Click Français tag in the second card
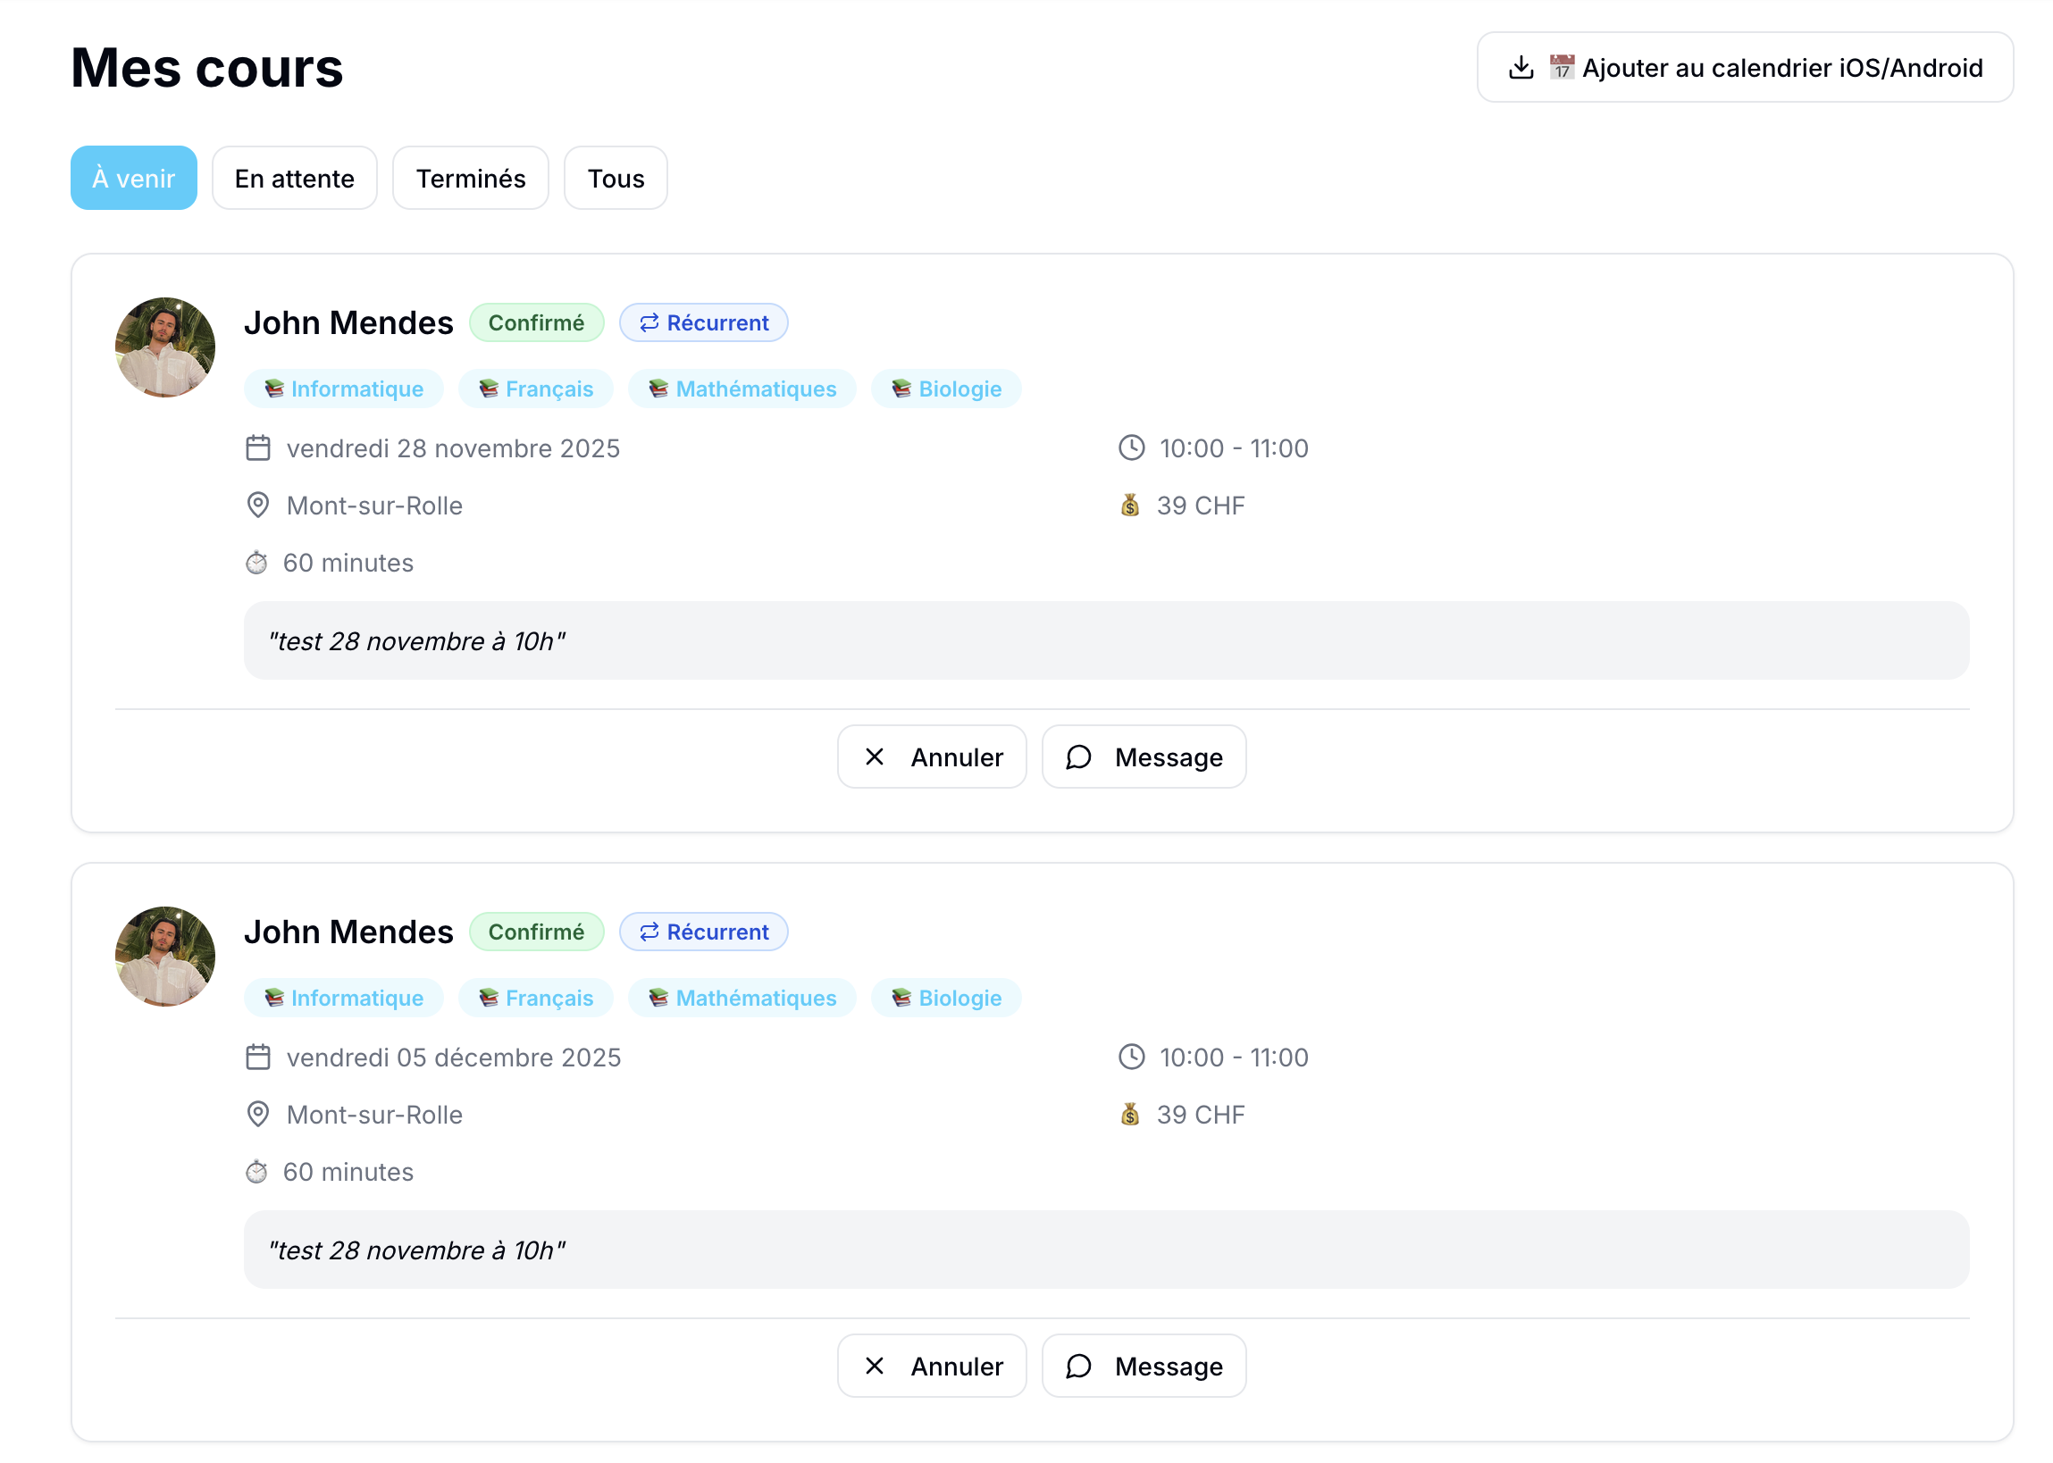The width and height of the screenshot is (2053, 1463). pyautogui.click(x=535, y=999)
